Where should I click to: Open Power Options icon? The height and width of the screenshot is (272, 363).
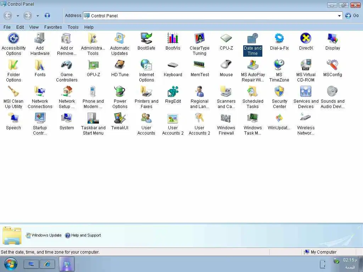point(119,92)
